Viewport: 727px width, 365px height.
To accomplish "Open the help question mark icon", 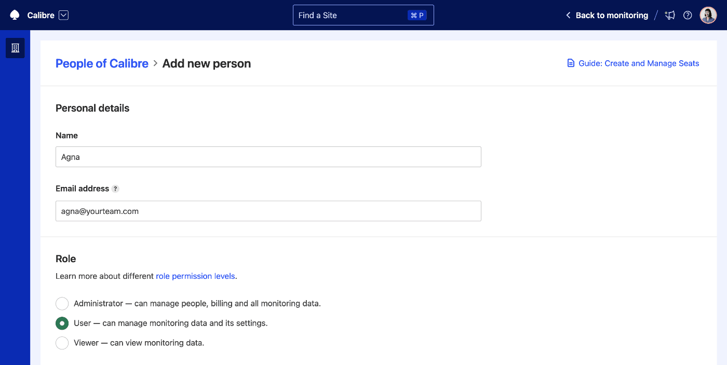I will click(688, 15).
